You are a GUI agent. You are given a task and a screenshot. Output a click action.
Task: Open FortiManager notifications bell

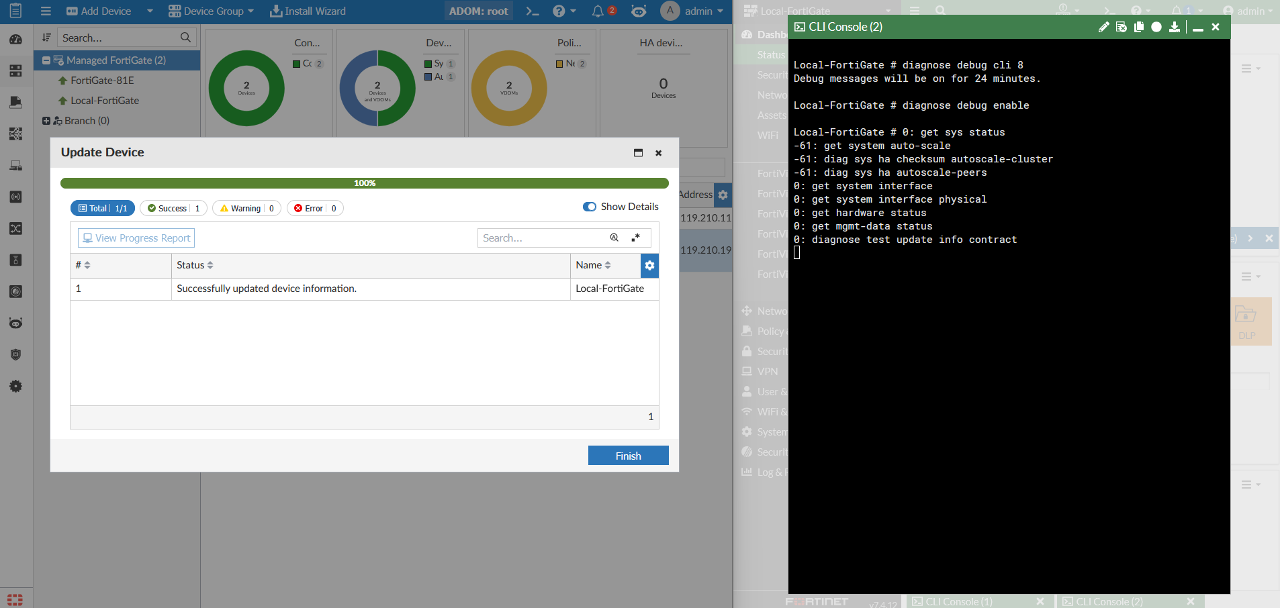click(x=598, y=11)
